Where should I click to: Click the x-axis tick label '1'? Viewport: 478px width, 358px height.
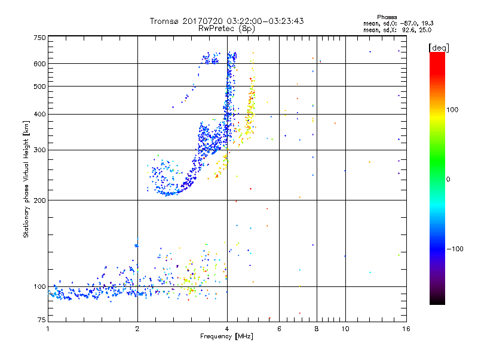pyautogui.click(x=48, y=329)
